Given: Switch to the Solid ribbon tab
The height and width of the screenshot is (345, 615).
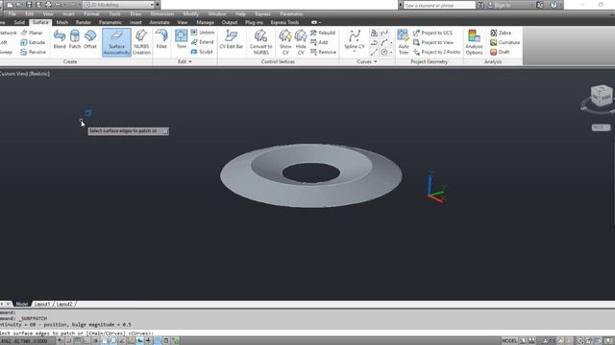Looking at the screenshot, I should pos(19,22).
